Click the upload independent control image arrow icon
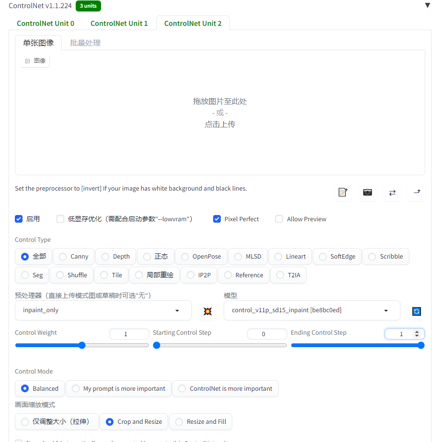The width and height of the screenshot is (432, 442). 416,192
